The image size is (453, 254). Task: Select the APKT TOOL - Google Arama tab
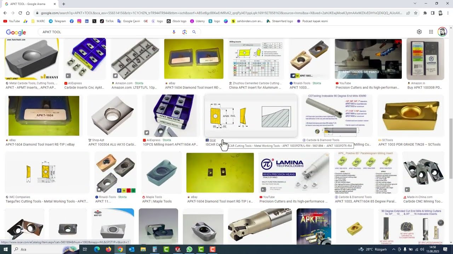(x=30, y=4)
